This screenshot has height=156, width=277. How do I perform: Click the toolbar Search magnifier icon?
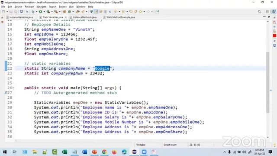[260, 12]
